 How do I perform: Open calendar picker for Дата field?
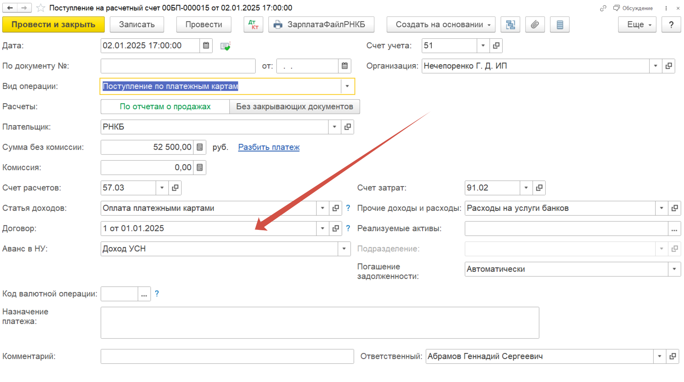click(206, 46)
